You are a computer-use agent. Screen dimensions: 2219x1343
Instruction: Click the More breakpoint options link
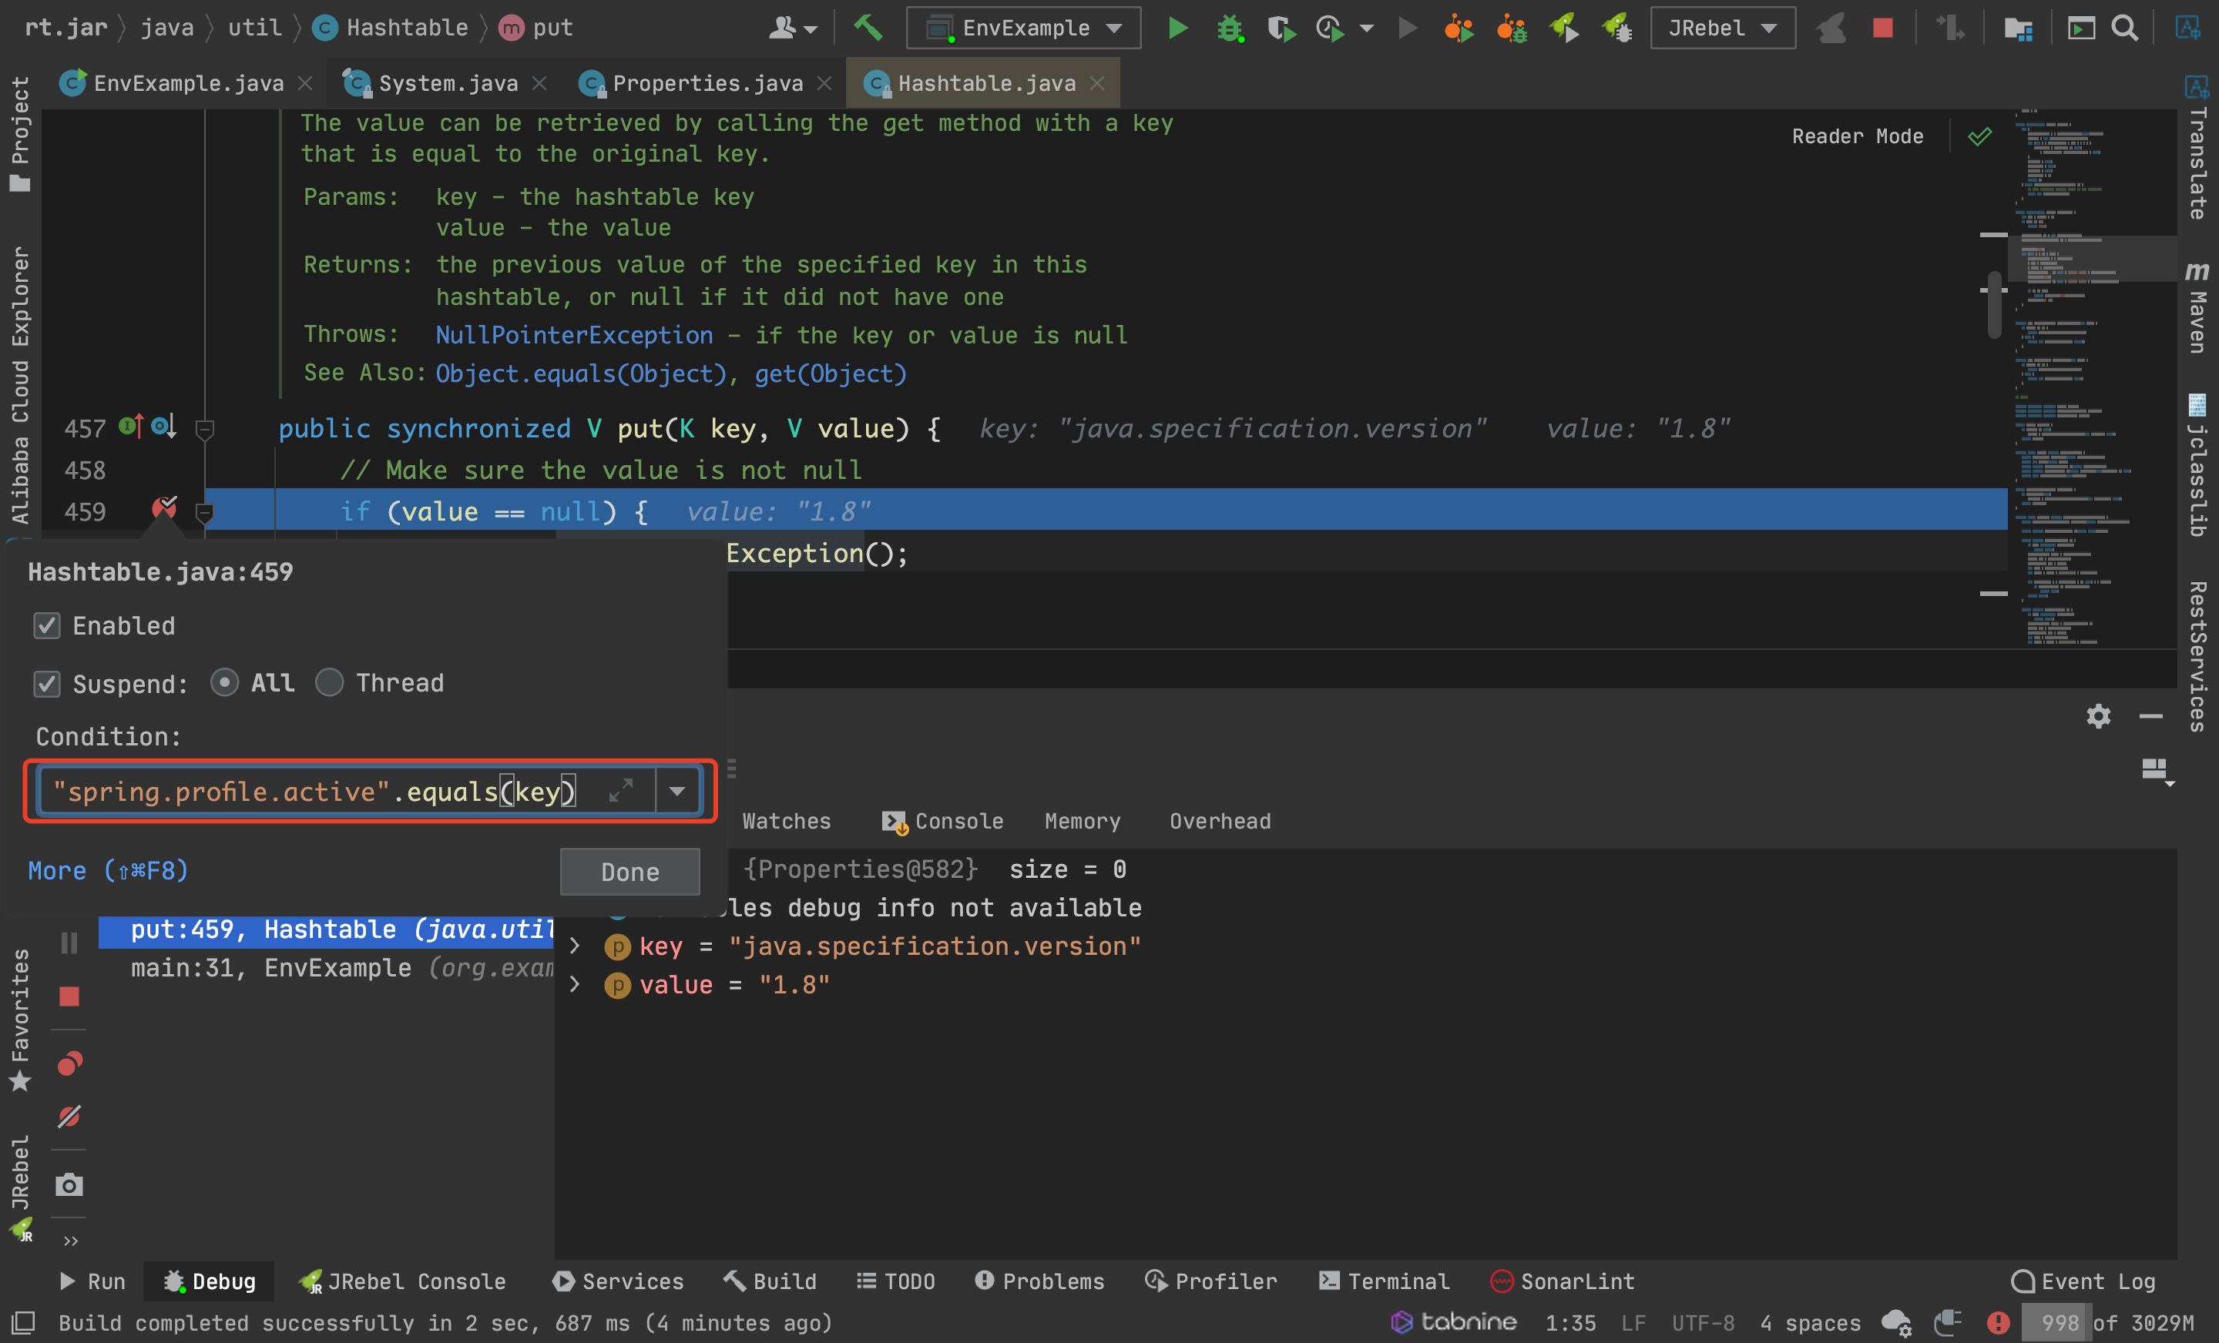108,870
